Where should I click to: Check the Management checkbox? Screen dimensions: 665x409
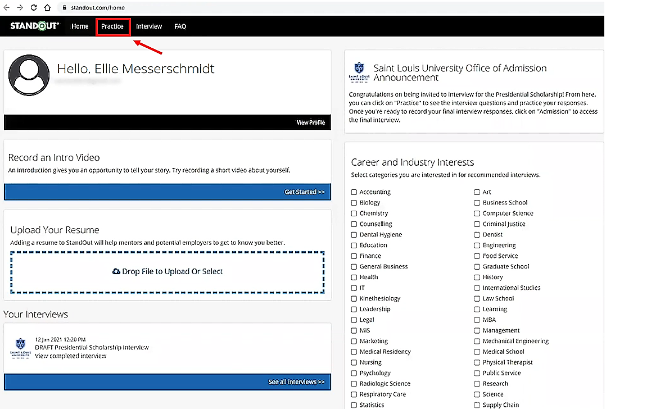[x=477, y=330]
